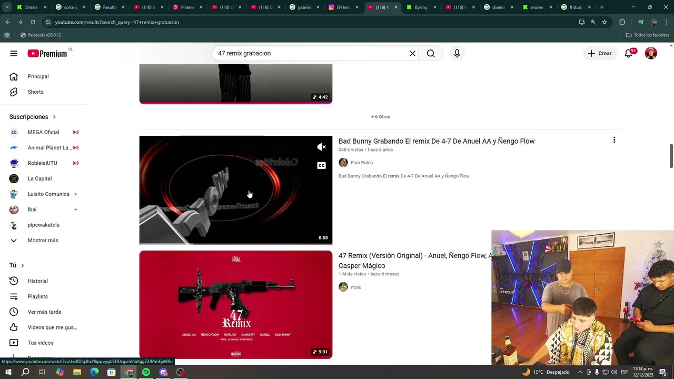Click the browser address bar URL
Screen dimensions: 674x379
click(x=117, y=22)
